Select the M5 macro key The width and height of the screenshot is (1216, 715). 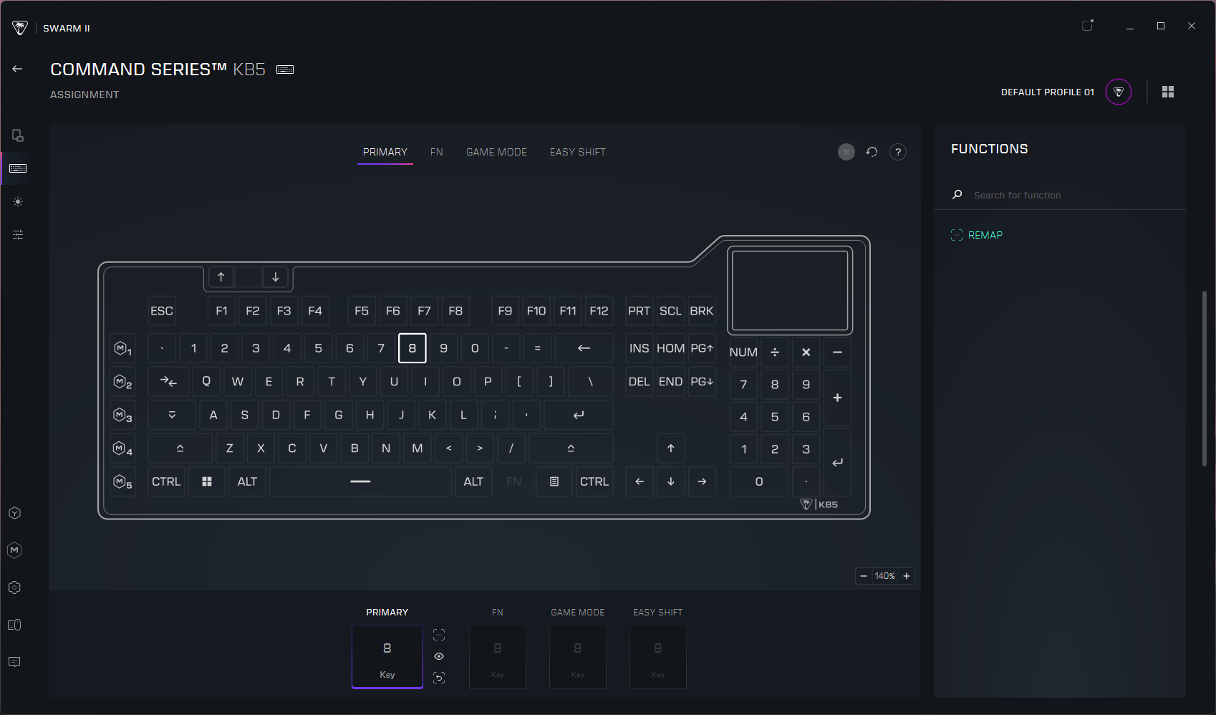(x=123, y=481)
